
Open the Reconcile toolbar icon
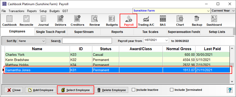26,21
